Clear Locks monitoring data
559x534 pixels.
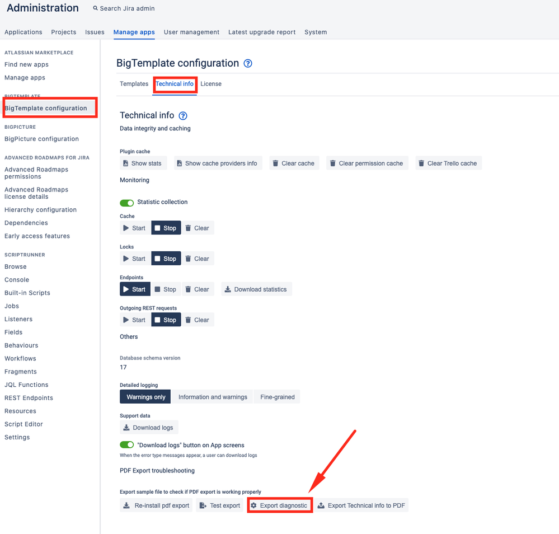coord(198,259)
